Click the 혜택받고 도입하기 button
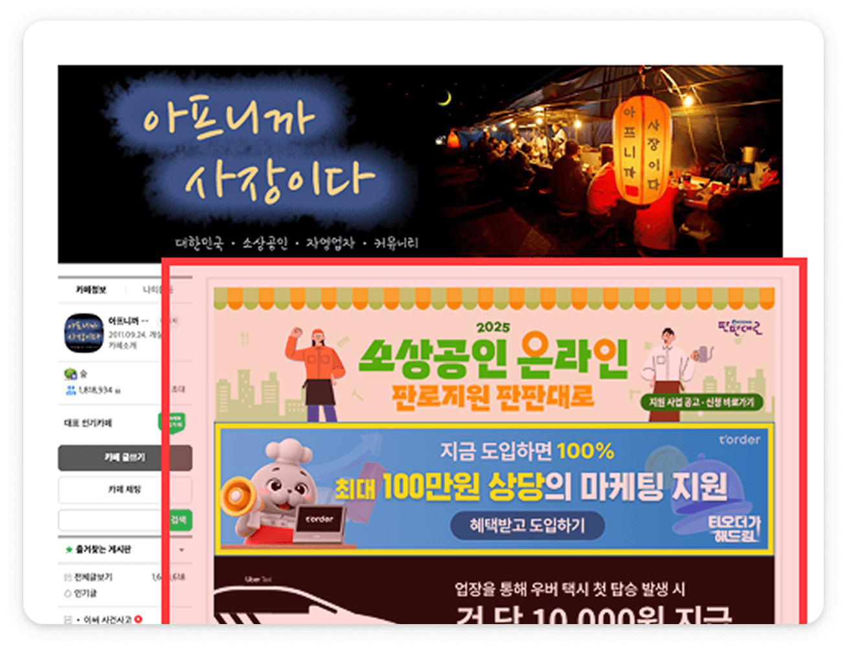Image resolution: width=847 pixels, height=650 pixels. pyautogui.click(x=528, y=525)
